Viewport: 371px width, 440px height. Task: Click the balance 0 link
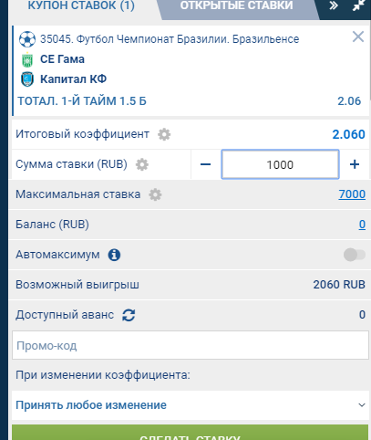[x=362, y=225]
